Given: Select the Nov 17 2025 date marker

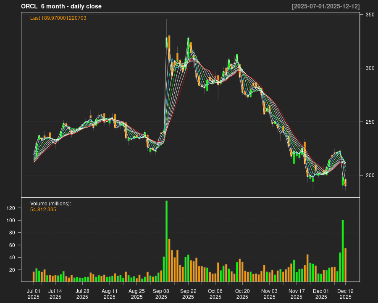Looking at the screenshot, I should tap(297, 294).
